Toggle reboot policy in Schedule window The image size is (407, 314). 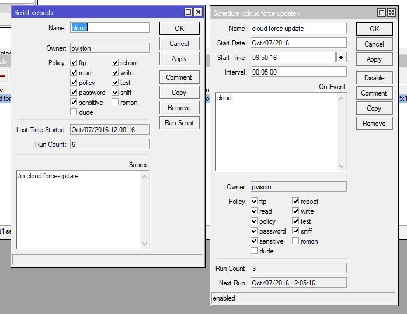(x=295, y=201)
